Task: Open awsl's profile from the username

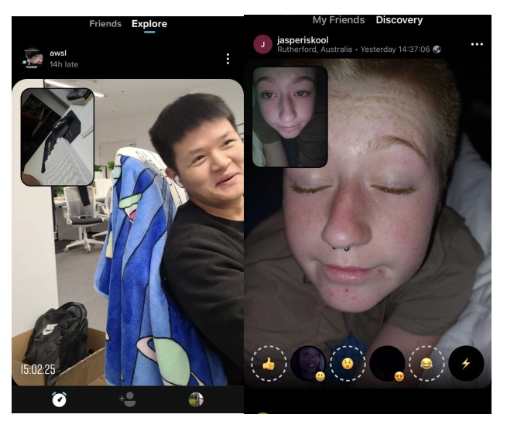Action: click(x=58, y=53)
